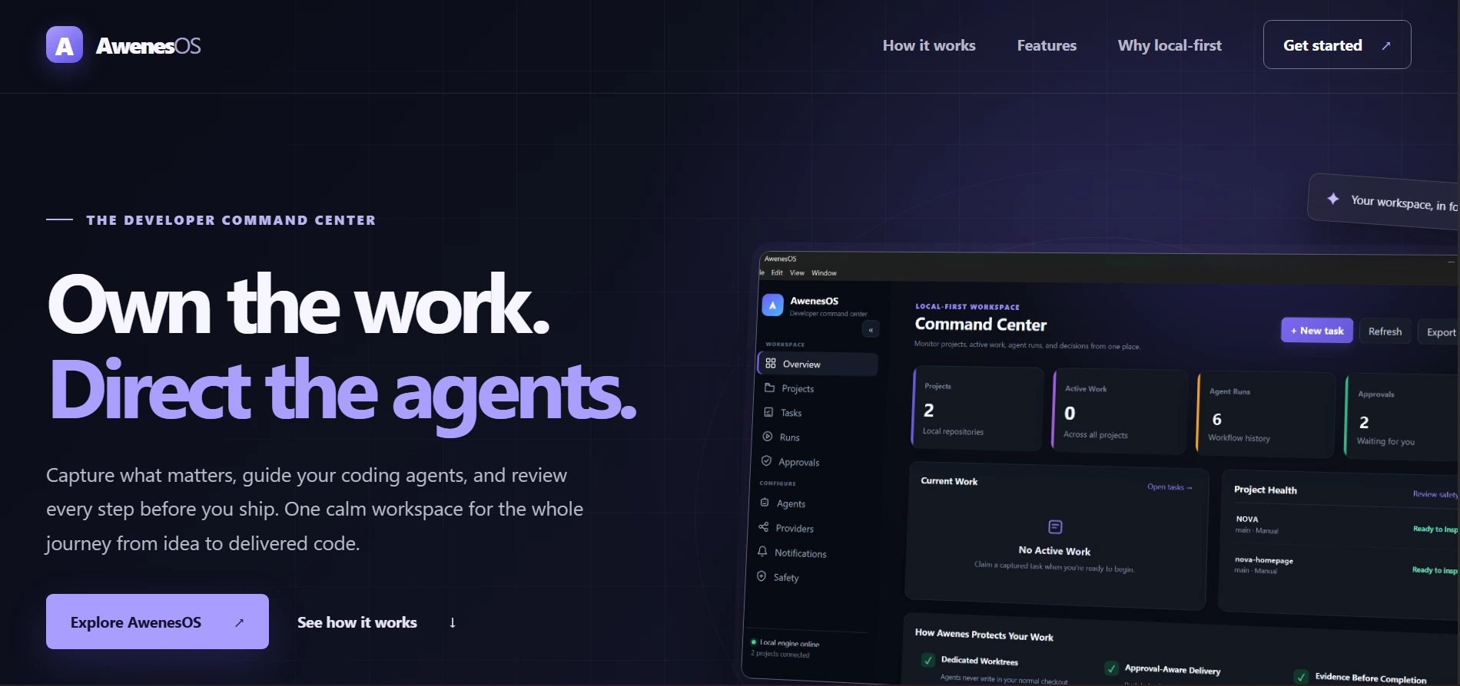1460x686 pixels.
Task: Click the Safety icon in sidebar
Action: click(762, 576)
